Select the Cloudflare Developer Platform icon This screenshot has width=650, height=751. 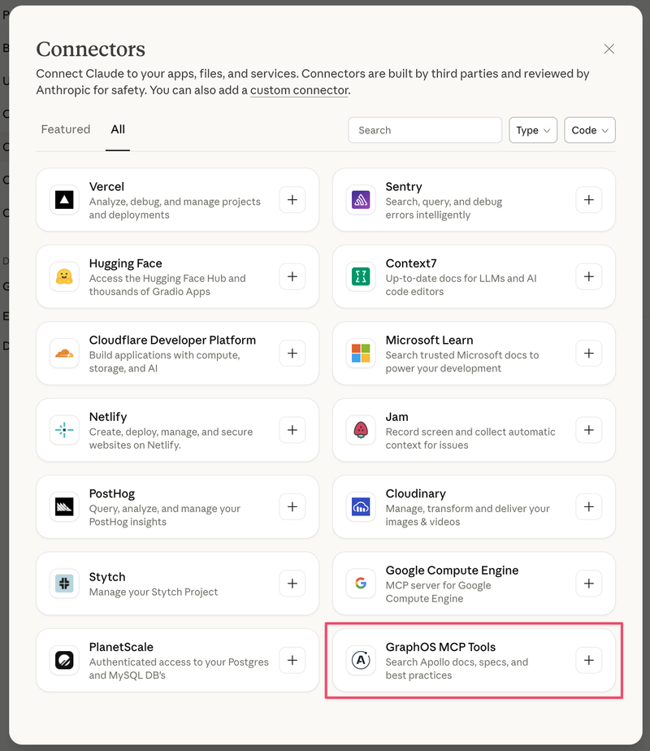tap(65, 354)
